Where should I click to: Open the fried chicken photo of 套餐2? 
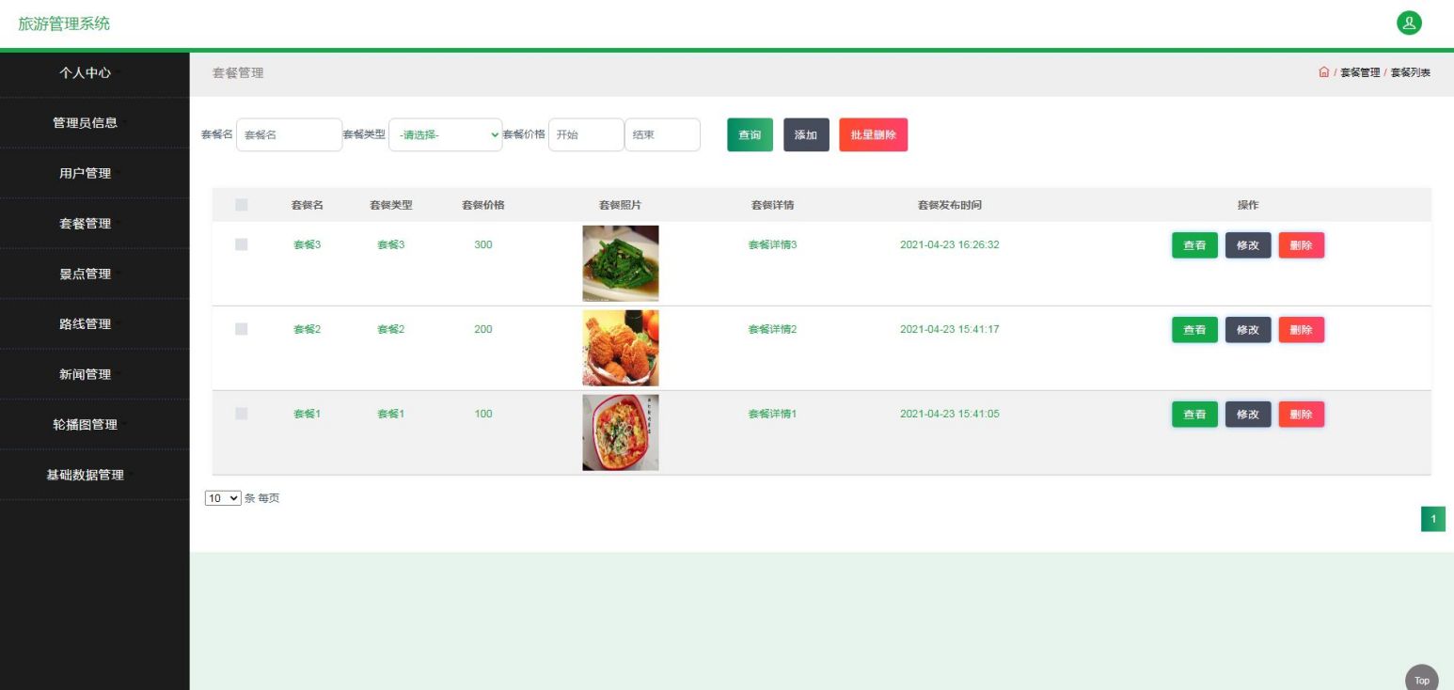point(621,348)
